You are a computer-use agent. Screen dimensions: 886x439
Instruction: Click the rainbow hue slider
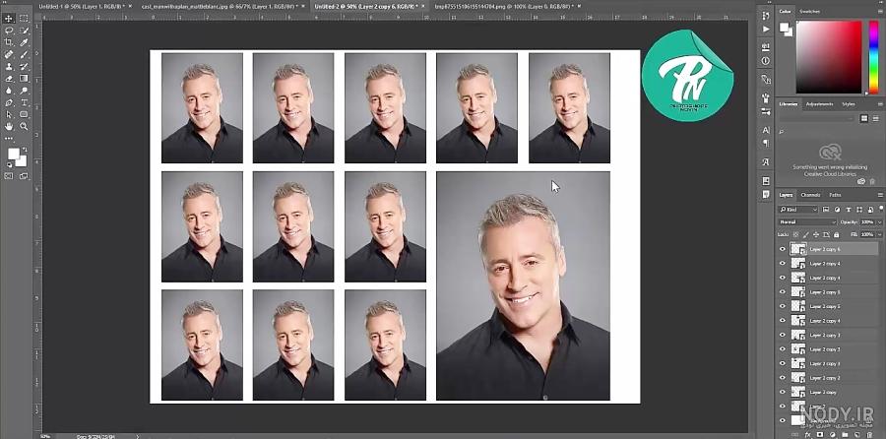tap(873, 57)
